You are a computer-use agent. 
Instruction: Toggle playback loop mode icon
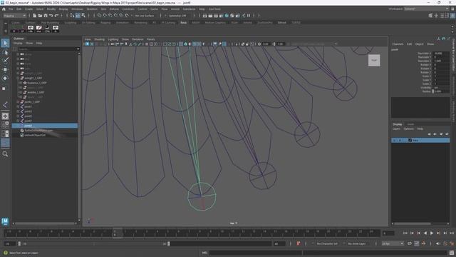click(410, 243)
